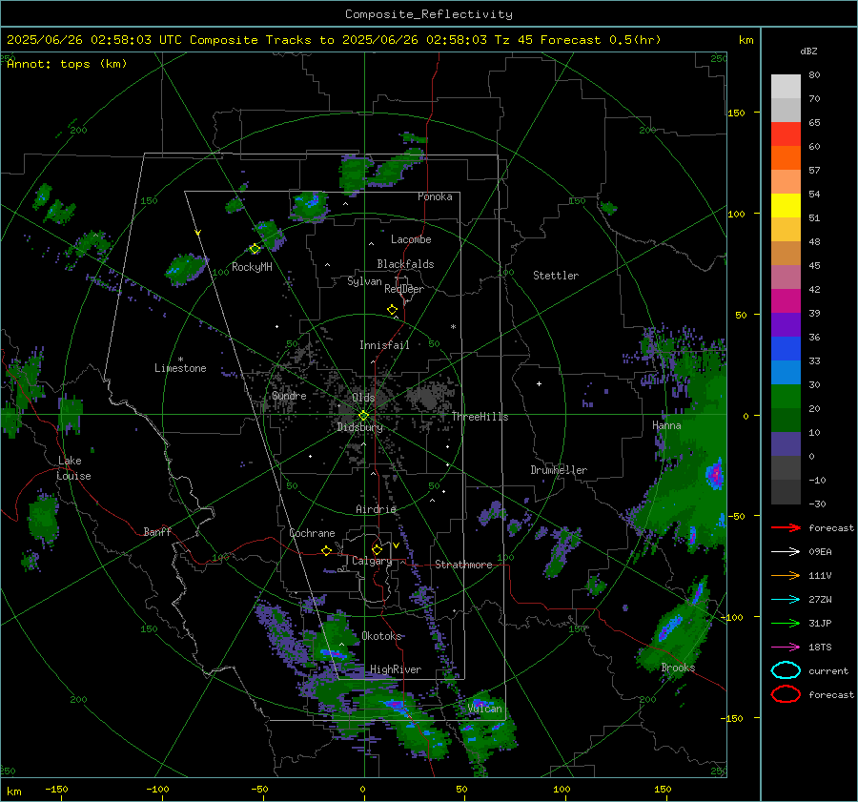This screenshot has width=858, height=802.
Task: Click the dBZ legend heading
Action: [x=808, y=51]
